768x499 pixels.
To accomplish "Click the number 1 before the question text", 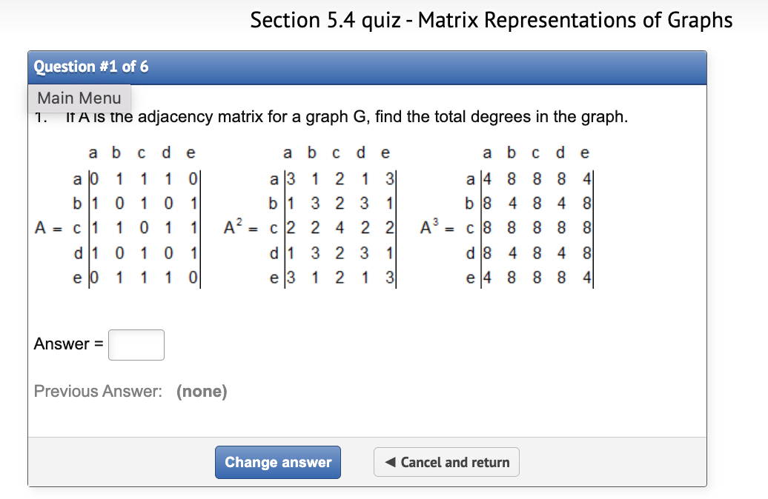I will click(37, 116).
